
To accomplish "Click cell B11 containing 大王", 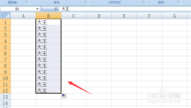I will coord(48,84).
